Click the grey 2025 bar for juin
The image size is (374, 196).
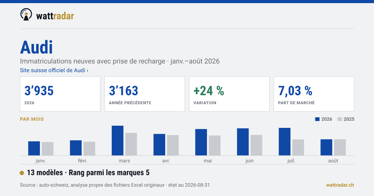[257, 145]
